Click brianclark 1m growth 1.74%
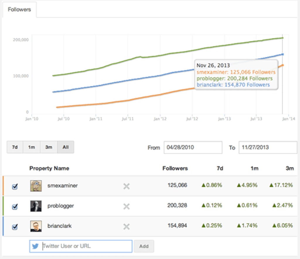This screenshot has height=259, width=300. coord(247,226)
